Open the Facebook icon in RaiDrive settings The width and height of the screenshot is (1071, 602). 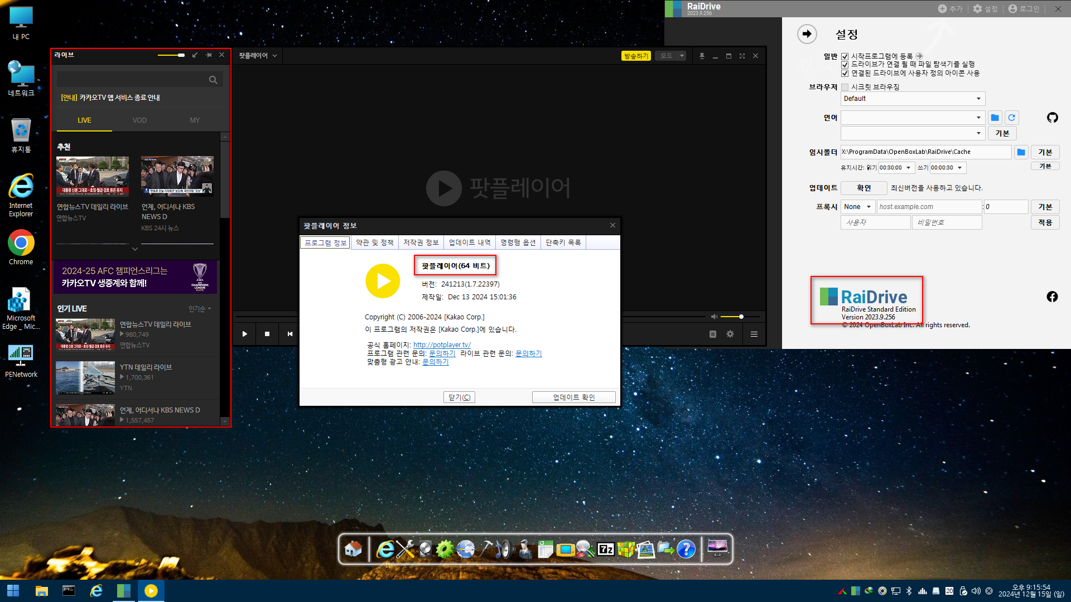click(1052, 297)
